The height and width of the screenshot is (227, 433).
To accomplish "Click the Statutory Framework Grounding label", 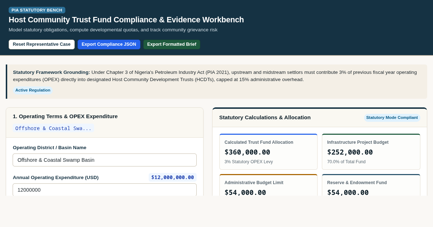I will pyautogui.click(x=52, y=72).
